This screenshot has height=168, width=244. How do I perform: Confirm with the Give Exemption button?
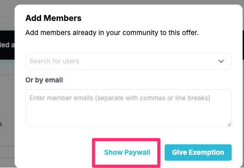click(x=198, y=153)
